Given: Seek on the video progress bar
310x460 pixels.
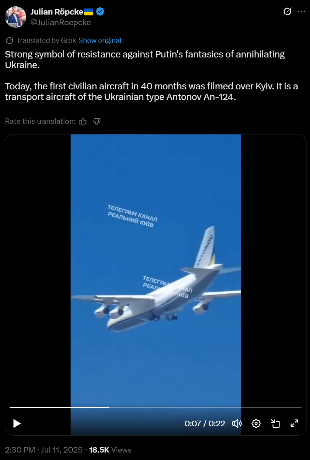Looking at the screenshot, I should (155, 407).
